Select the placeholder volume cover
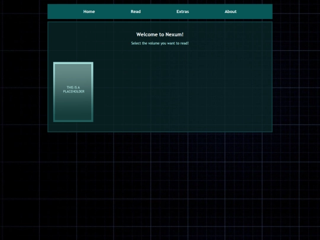This screenshot has height=240, width=320. point(73,92)
